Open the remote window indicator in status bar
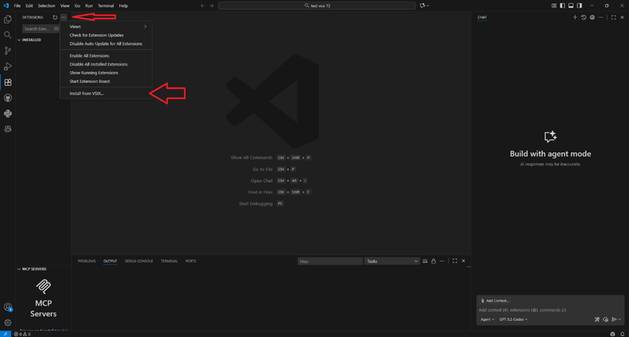 (5, 334)
